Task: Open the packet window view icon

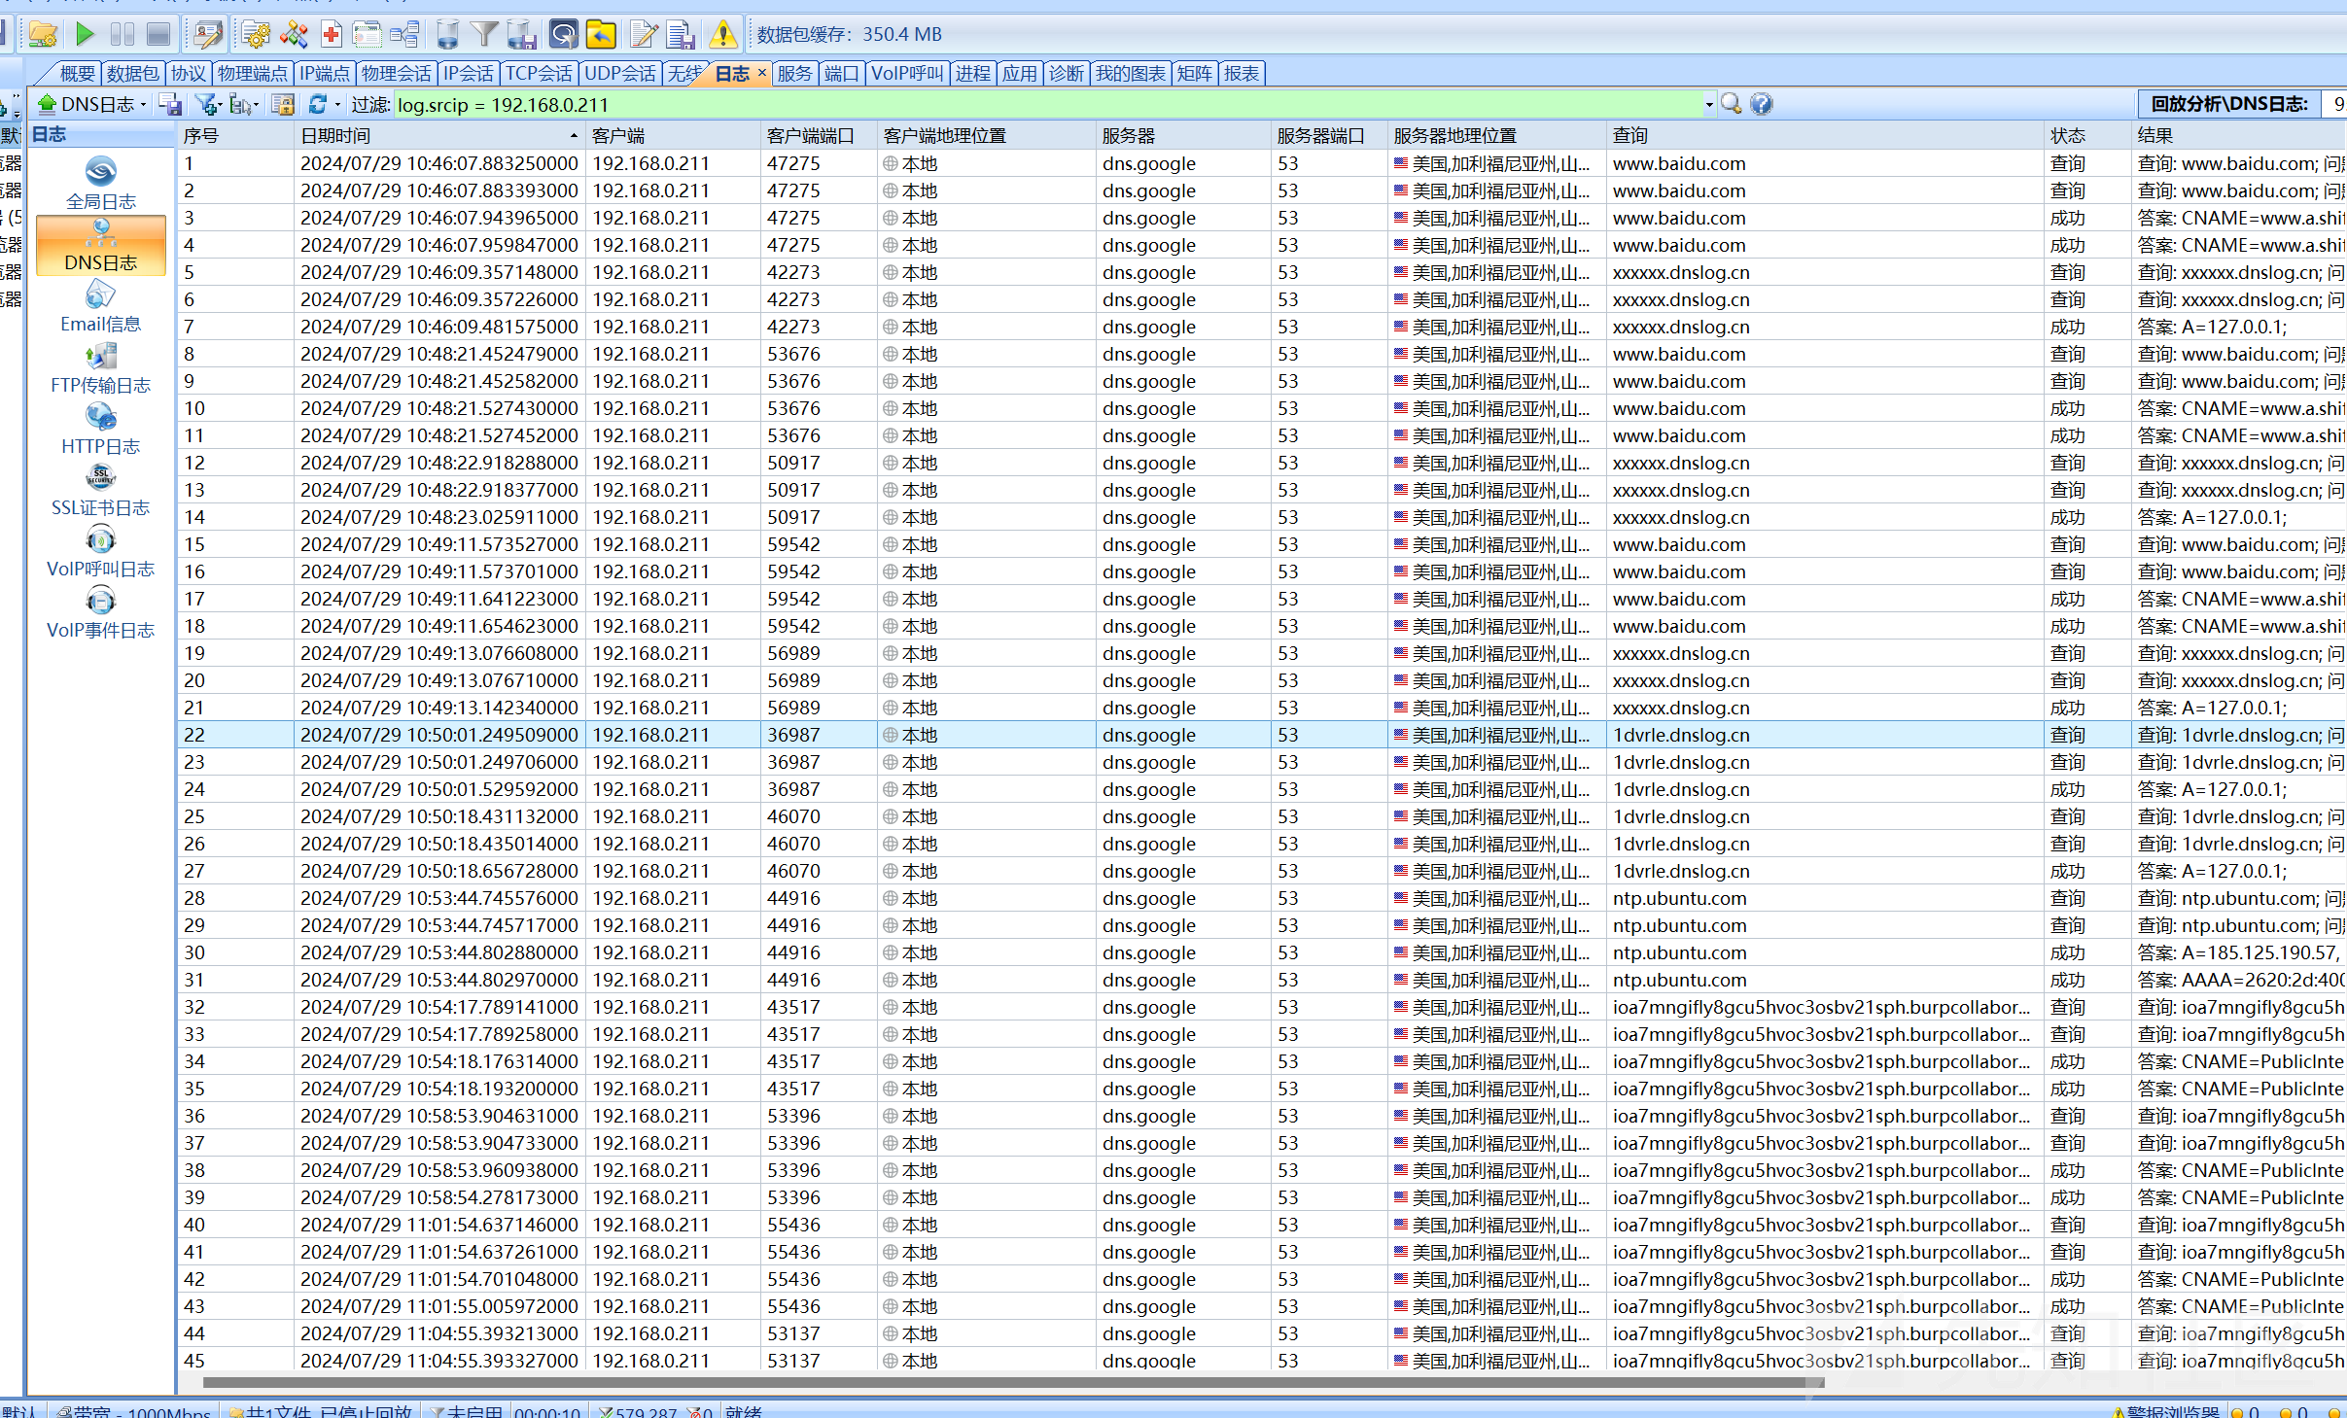Action: [368, 35]
